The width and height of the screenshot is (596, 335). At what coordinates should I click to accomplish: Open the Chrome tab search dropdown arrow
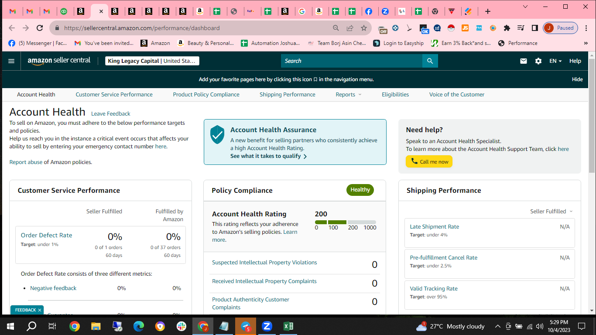525,7
